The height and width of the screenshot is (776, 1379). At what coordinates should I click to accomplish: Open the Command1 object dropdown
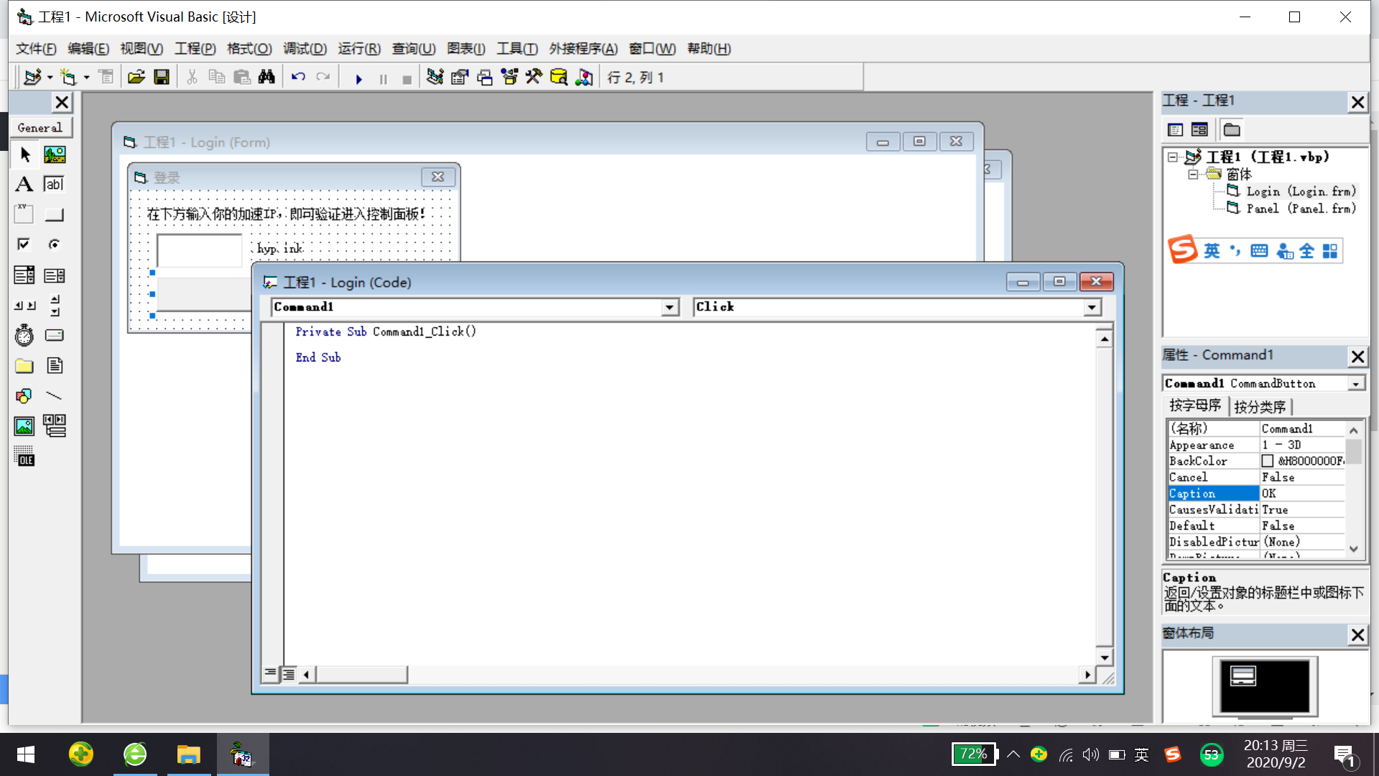coord(669,308)
